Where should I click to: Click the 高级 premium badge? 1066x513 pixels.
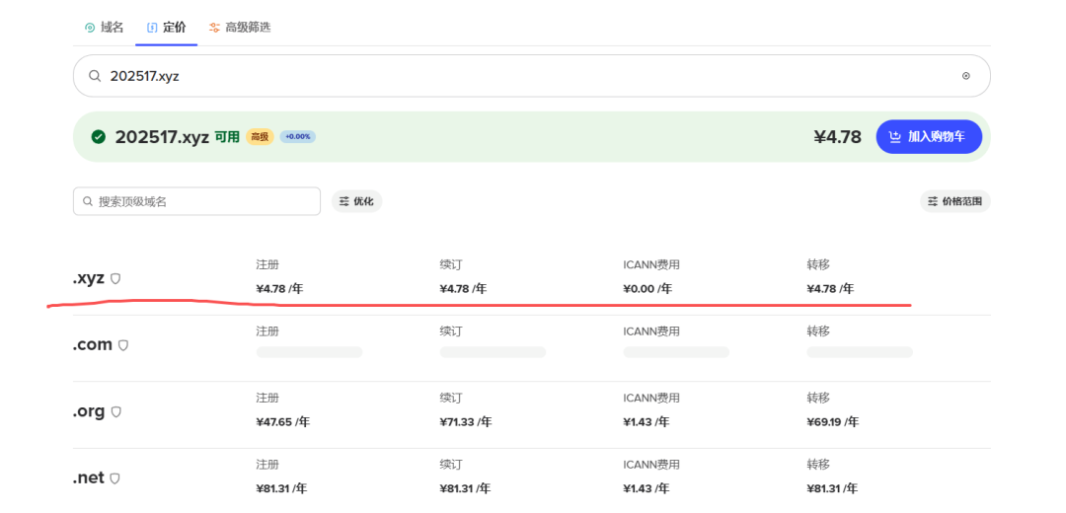point(260,137)
